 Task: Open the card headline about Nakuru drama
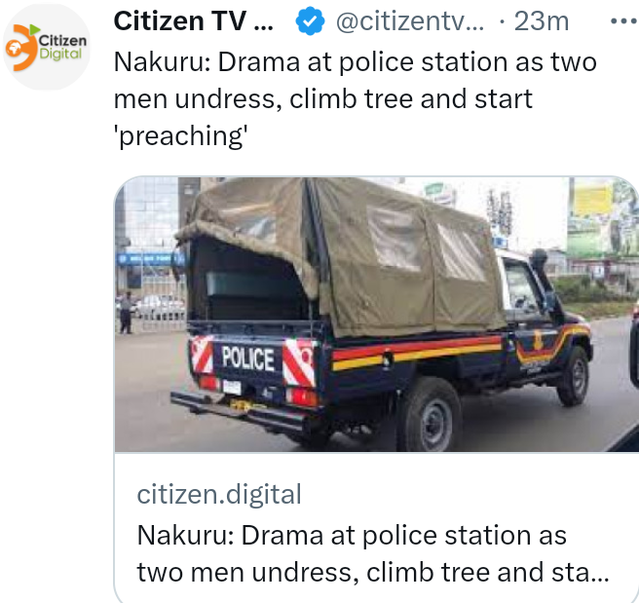[x=372, y=553]
